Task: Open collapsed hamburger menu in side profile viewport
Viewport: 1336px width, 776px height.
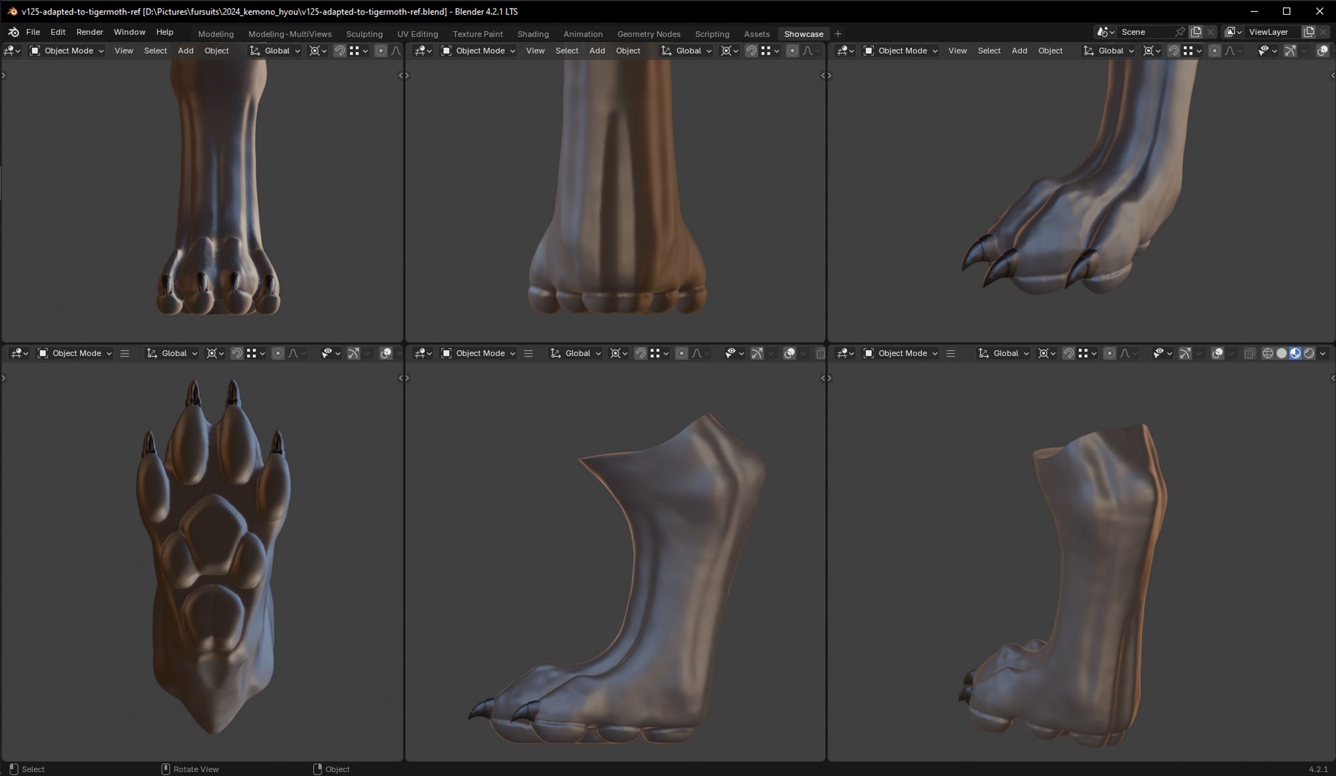Action: click(528, 354)
